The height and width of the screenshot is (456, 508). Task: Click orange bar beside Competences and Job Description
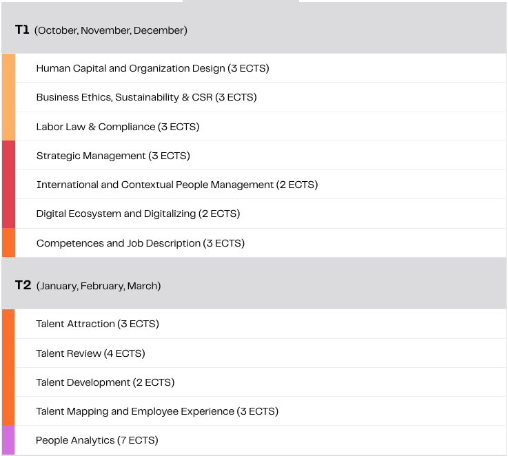point(8,243)
